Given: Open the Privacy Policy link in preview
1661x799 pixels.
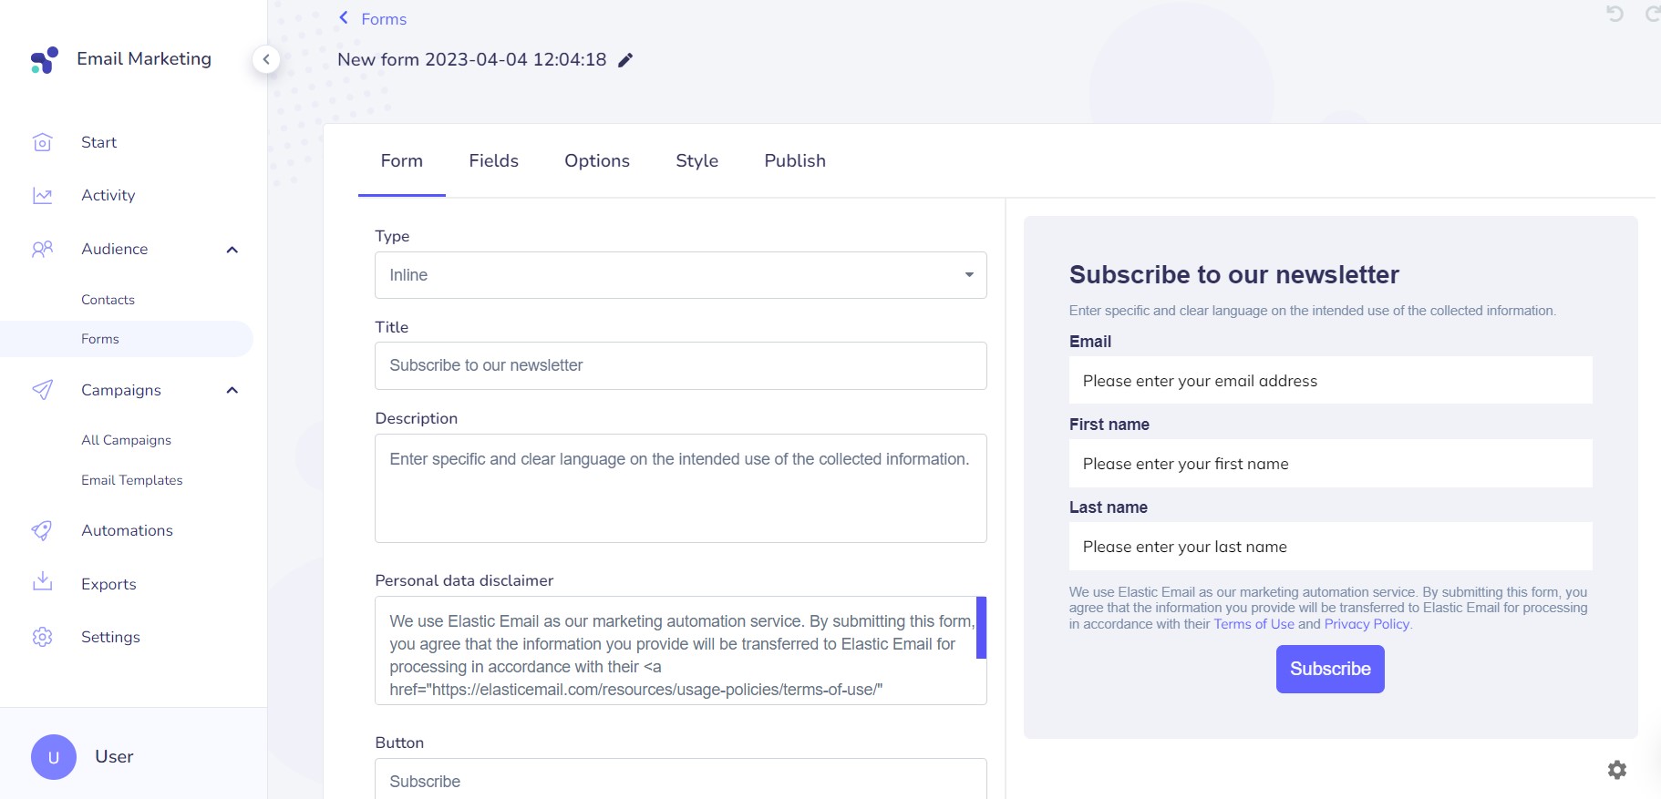Looking at the screenshot, I should point(1367,624).
